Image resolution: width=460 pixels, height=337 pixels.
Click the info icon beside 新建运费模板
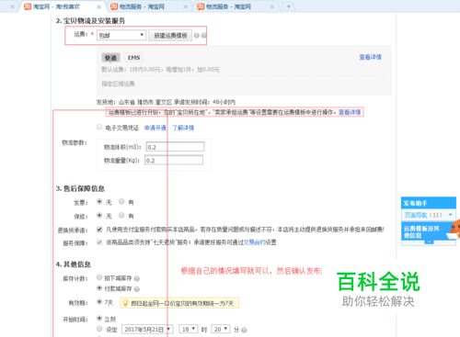197,36
